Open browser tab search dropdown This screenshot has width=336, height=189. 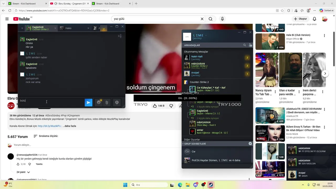pos(3,4)
